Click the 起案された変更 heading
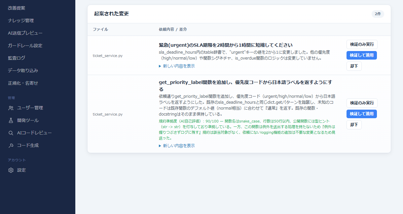 [x=111, y=14]
